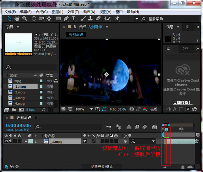Select the Pen tool

tap(66, 19)
